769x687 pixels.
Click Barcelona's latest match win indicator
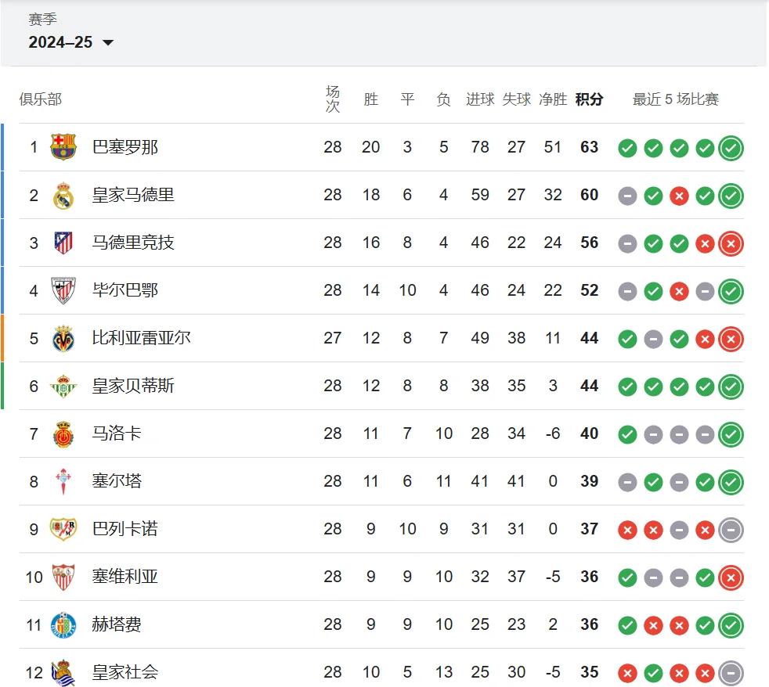click(731, 148)
